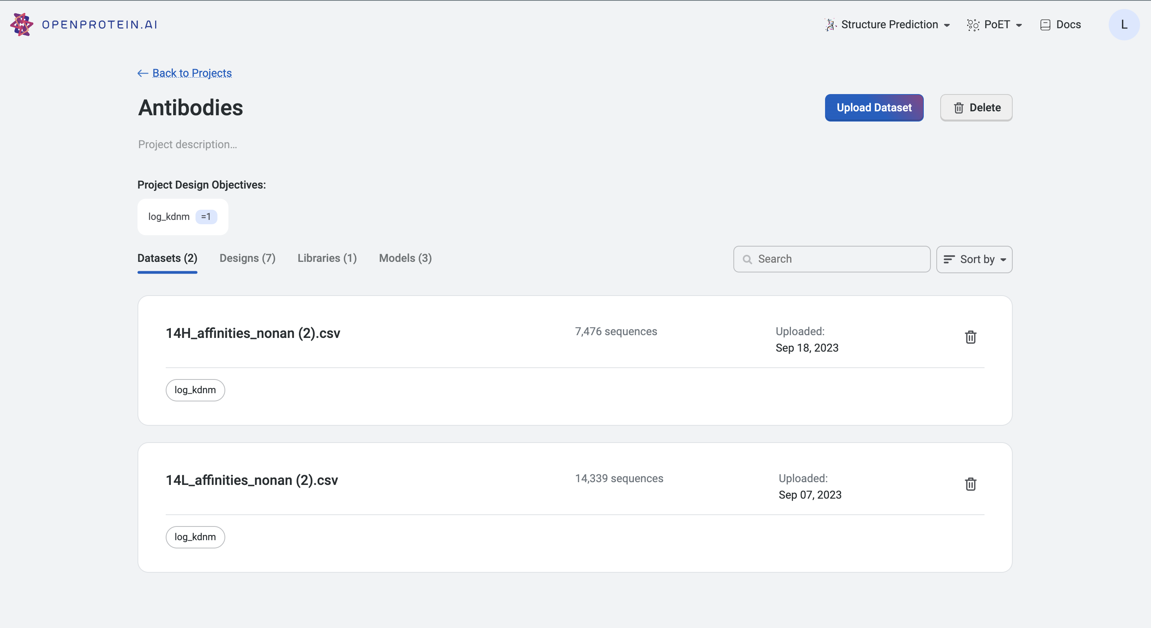
Task: Expand the PoET dropdown menu
Action: click(x=994, y=25)
